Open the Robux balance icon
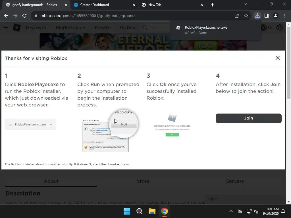 point(263,28)
